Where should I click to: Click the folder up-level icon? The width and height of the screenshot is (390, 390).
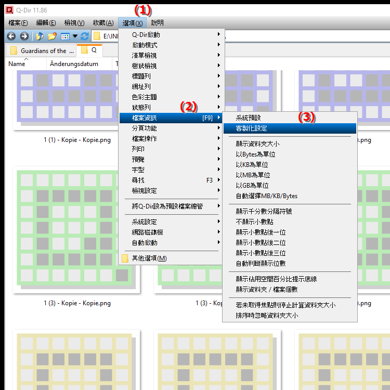[x=40, y=36]
